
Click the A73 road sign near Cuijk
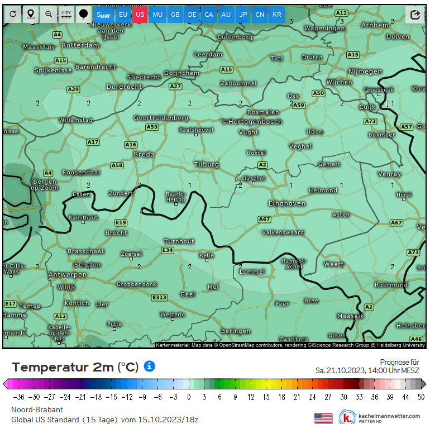(370, 121)
